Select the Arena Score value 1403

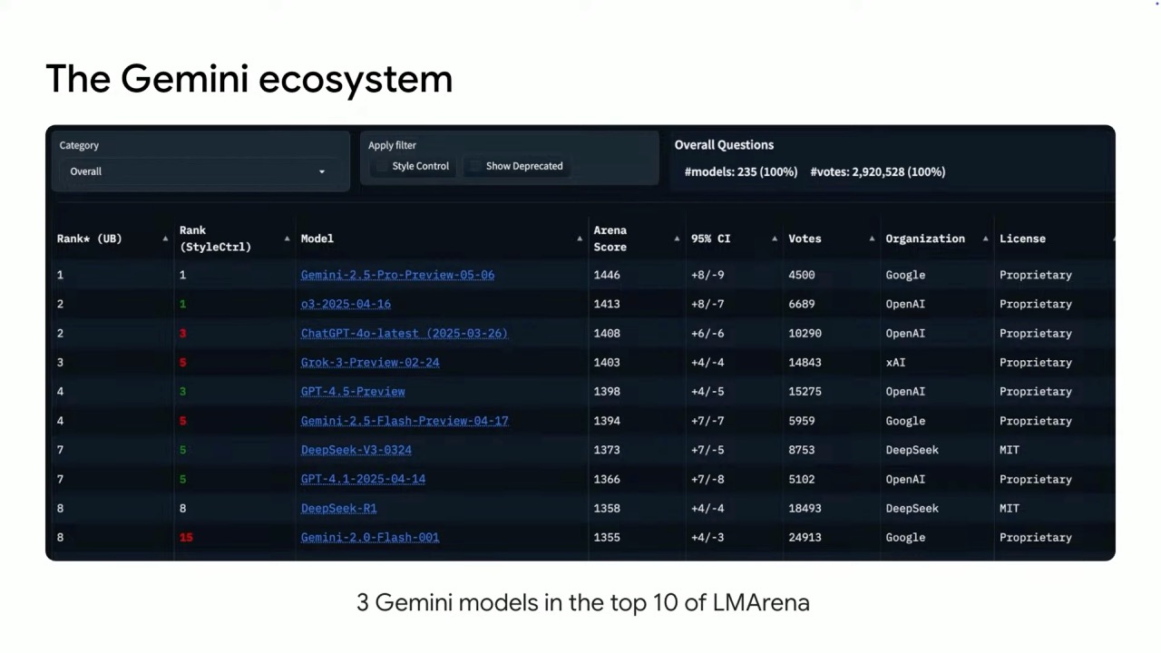[x=607, y=362]
